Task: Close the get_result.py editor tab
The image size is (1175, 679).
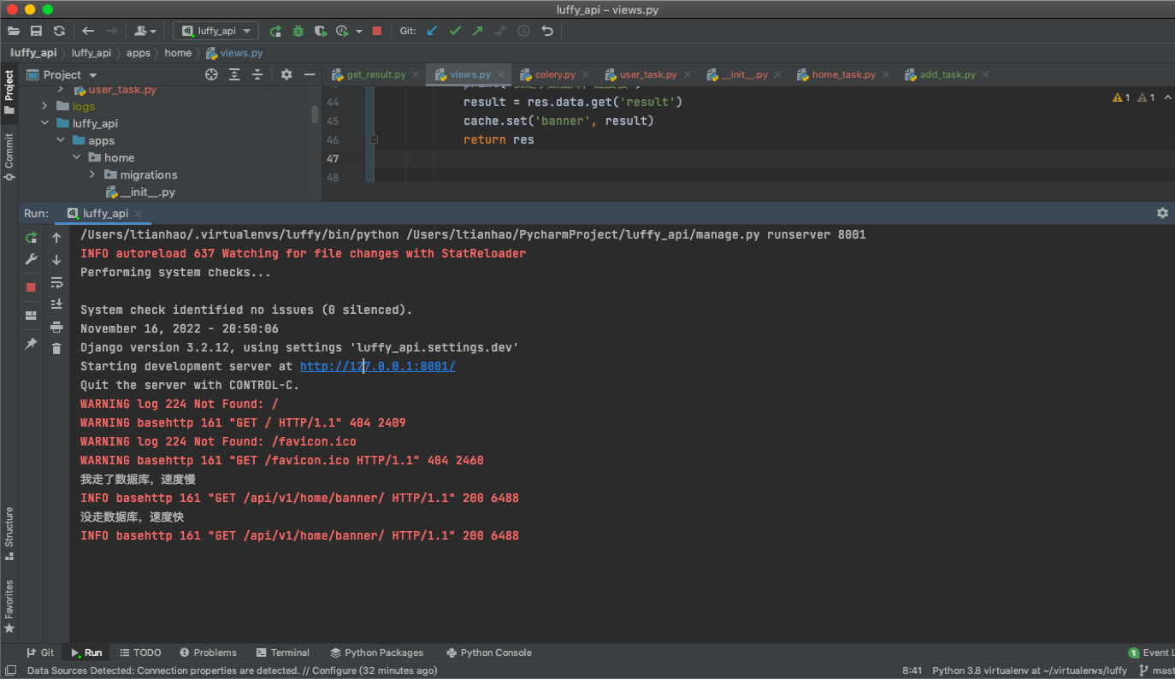Action: (416, 75)
